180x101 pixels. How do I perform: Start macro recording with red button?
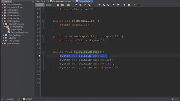124,5
